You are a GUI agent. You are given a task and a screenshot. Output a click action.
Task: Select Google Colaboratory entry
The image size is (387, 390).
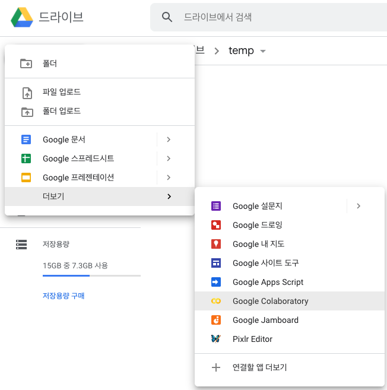(x=290, y=301)
